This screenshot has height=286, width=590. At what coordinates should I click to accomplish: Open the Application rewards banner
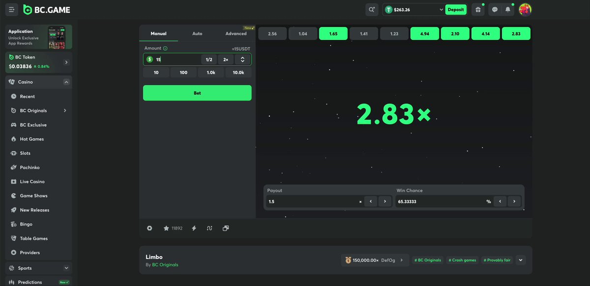coord(39,37)
